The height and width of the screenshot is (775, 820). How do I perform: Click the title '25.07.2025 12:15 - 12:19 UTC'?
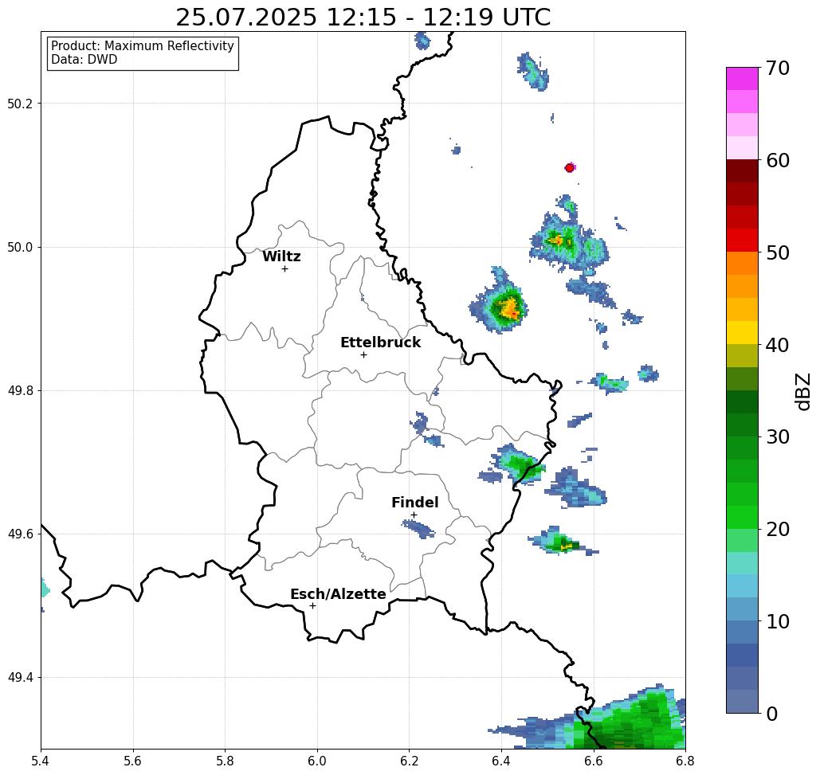click(363, 18)
